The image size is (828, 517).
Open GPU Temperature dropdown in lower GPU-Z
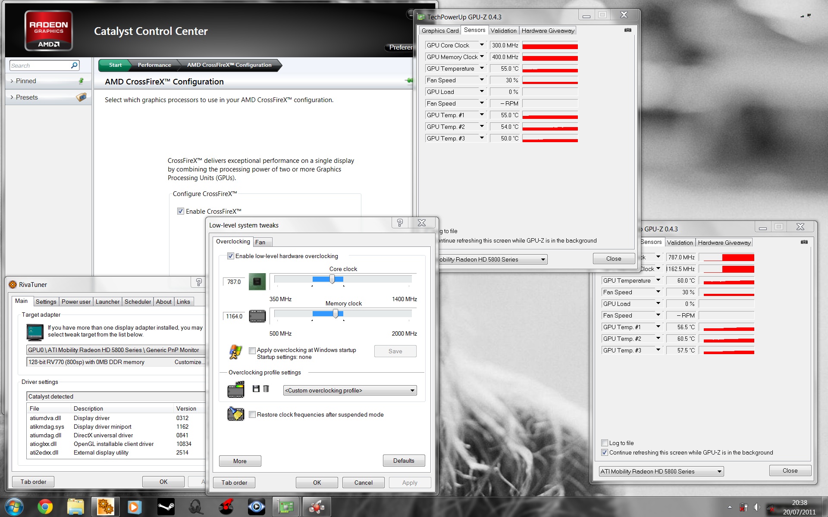point(658,280)
